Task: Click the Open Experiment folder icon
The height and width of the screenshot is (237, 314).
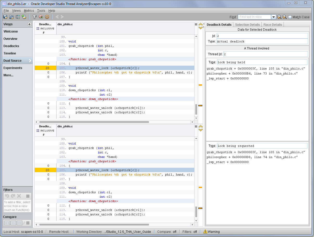Action: pos(11,17)
